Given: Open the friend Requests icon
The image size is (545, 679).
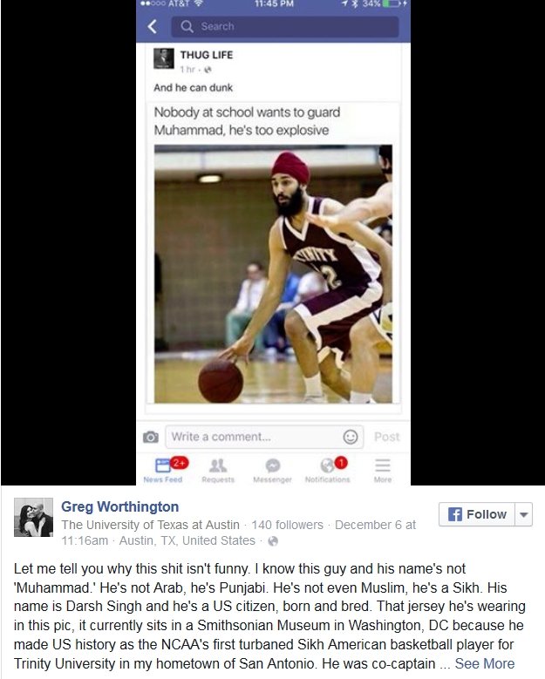Looking at the screenshot, I should click(218, 465).
